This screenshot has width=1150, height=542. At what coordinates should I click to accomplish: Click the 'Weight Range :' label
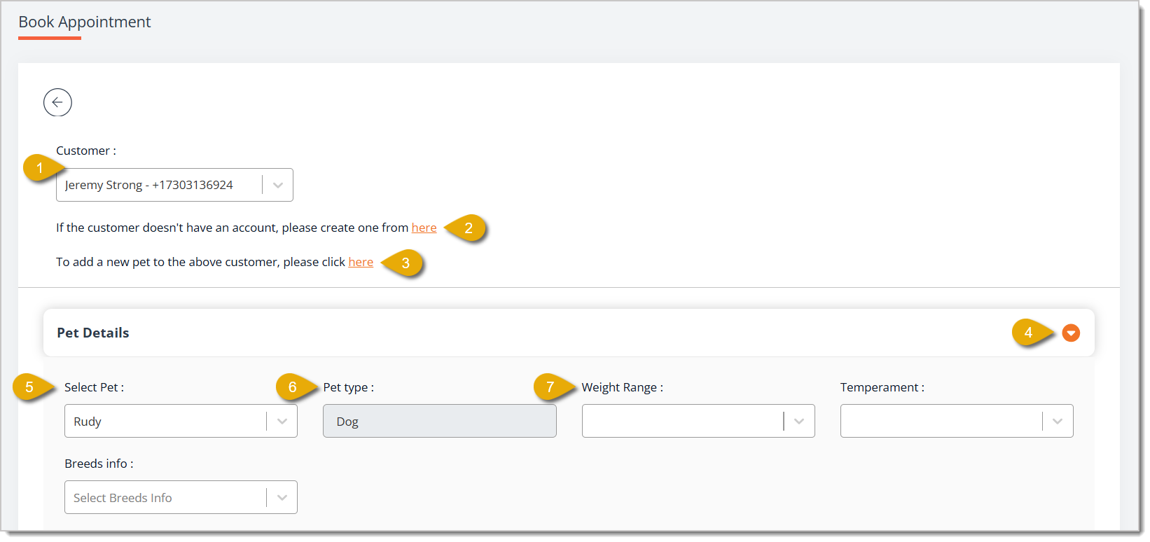[x=623, y=387]
